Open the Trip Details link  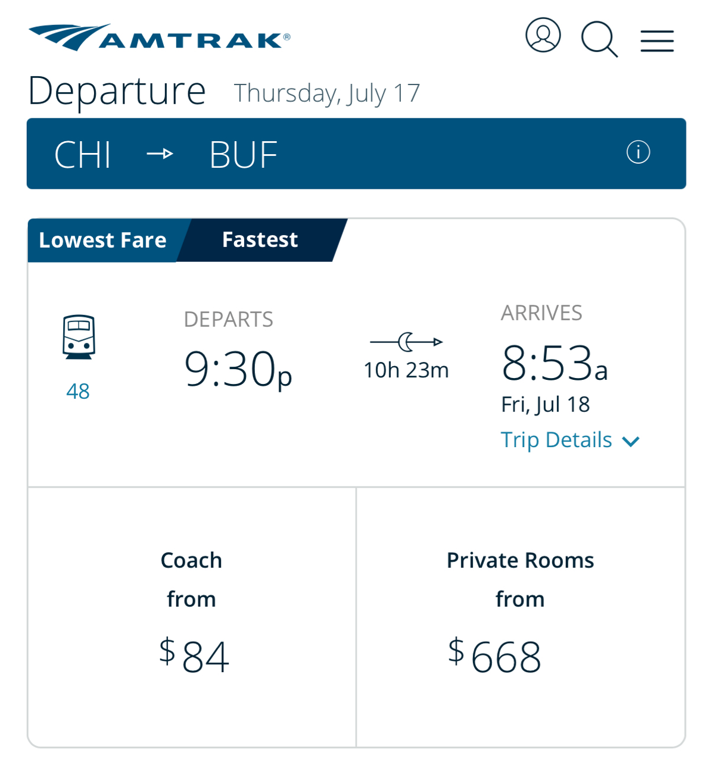click(556, 440)
